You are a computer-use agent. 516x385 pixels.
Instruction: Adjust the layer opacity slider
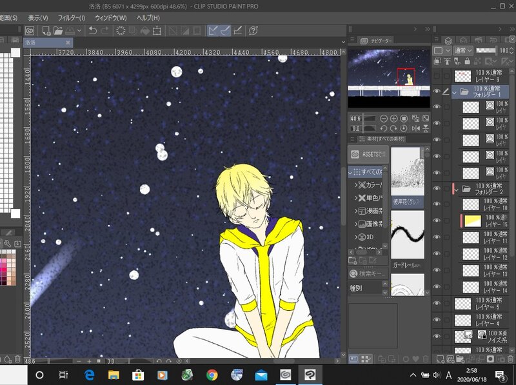486,50
